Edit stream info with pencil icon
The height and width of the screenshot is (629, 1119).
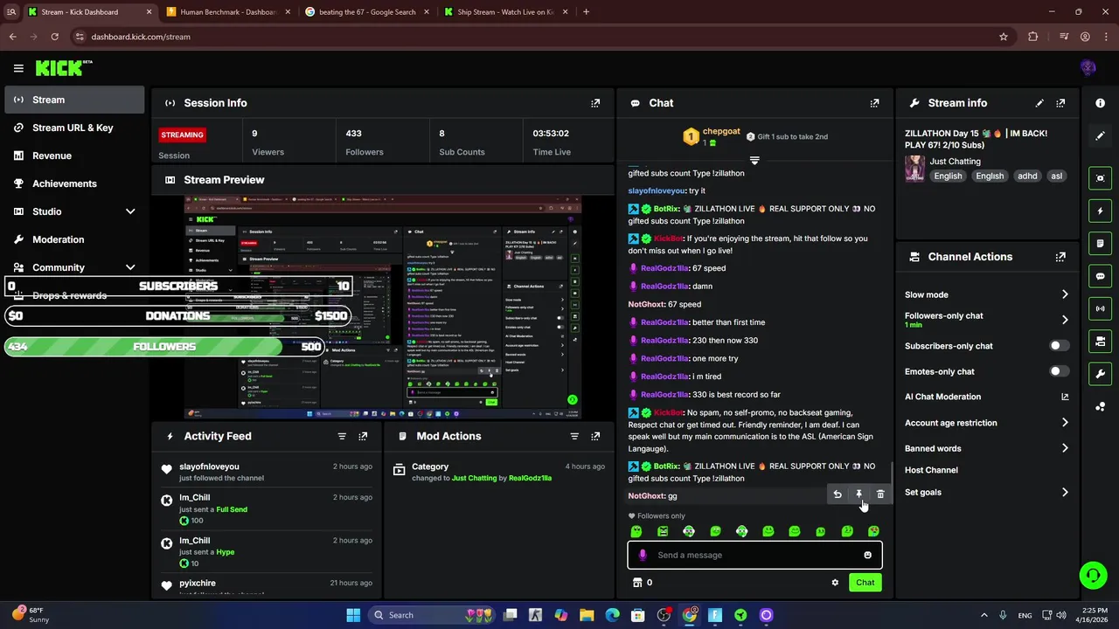click(x=1039, y=103)
